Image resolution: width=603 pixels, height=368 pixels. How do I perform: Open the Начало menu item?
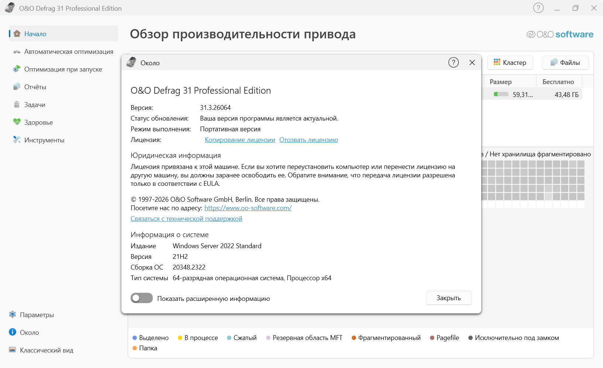click(x=63, y=34)
